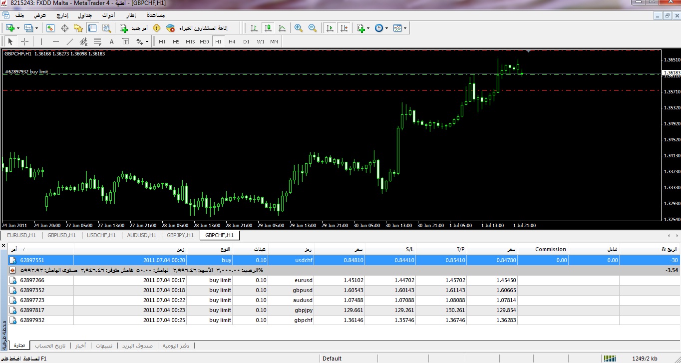
Task: Switch to the EURUSD,H1 chart tab
Action: pos(21,235)
